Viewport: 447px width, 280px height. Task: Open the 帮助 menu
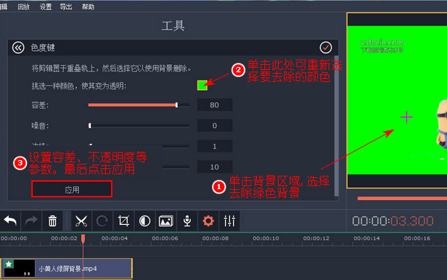pyautogui.click(x=88, y=7)
